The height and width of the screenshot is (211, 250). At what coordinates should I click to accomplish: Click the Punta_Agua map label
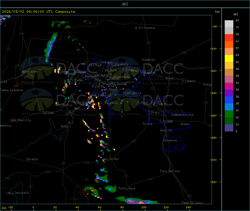coord(127,188)
